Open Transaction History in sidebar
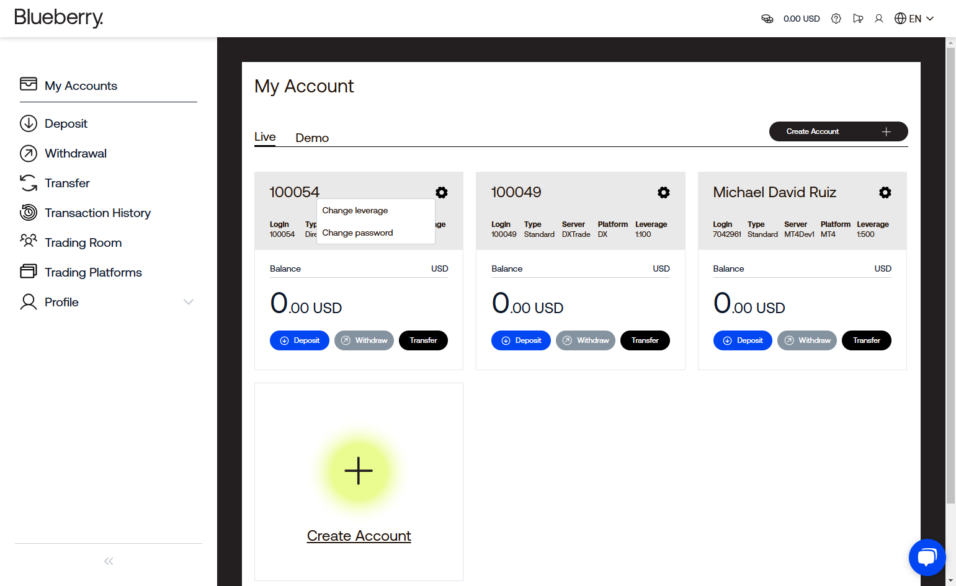This screenshot has width=956, height=586. click(x=97, y=213)
